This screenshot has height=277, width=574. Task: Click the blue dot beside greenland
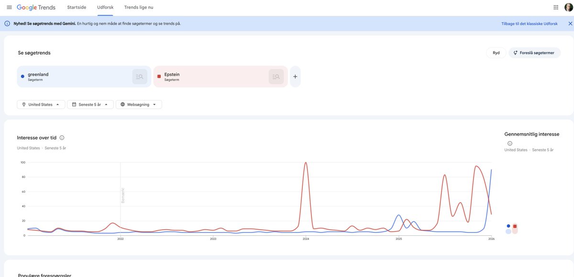tap(22, 77)
